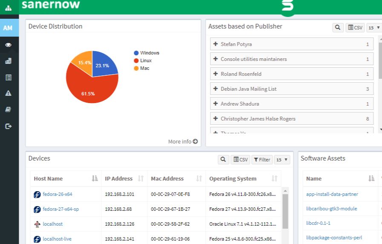382x244 pixels.
Task: Open the building blocks icon in sidebar
Action: point(8,61)
